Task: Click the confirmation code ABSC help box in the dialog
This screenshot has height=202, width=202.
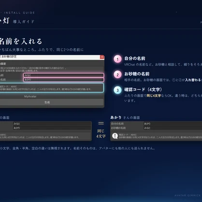Action: click(52, 88)
